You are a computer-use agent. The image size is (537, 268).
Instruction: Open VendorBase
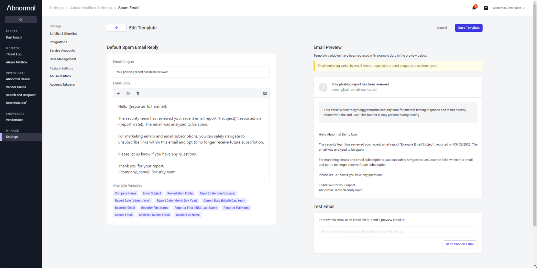[x=15, y=120]
